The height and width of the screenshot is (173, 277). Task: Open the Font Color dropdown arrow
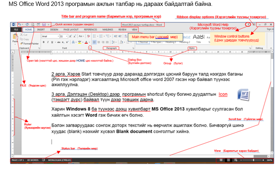click(x=90, y=42)
